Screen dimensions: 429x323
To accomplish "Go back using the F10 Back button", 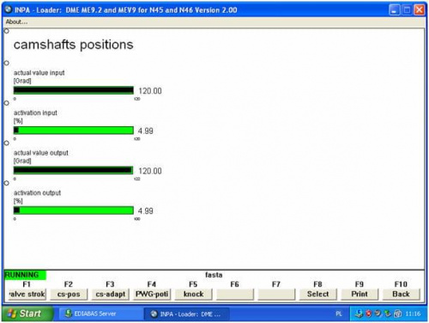I will pyautogui.click(x=401, y=294).
